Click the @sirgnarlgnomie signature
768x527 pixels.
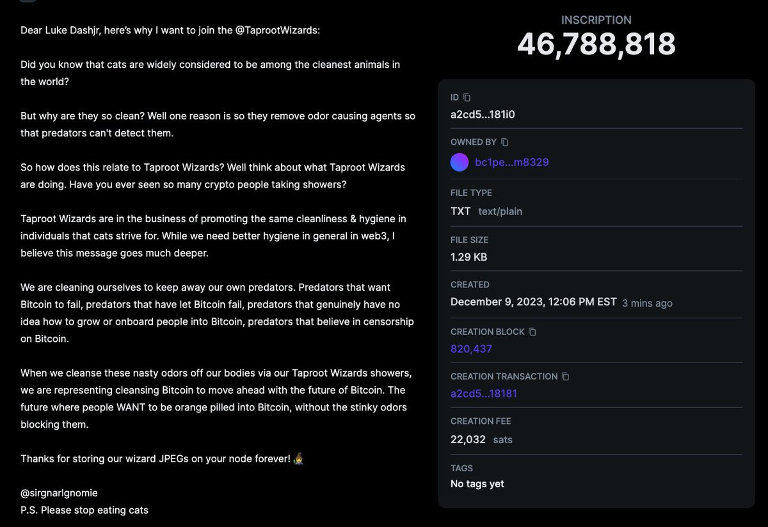point(59,492)
